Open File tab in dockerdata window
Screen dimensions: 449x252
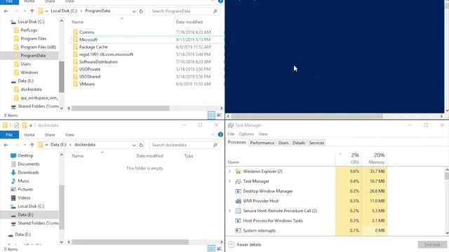9,135
